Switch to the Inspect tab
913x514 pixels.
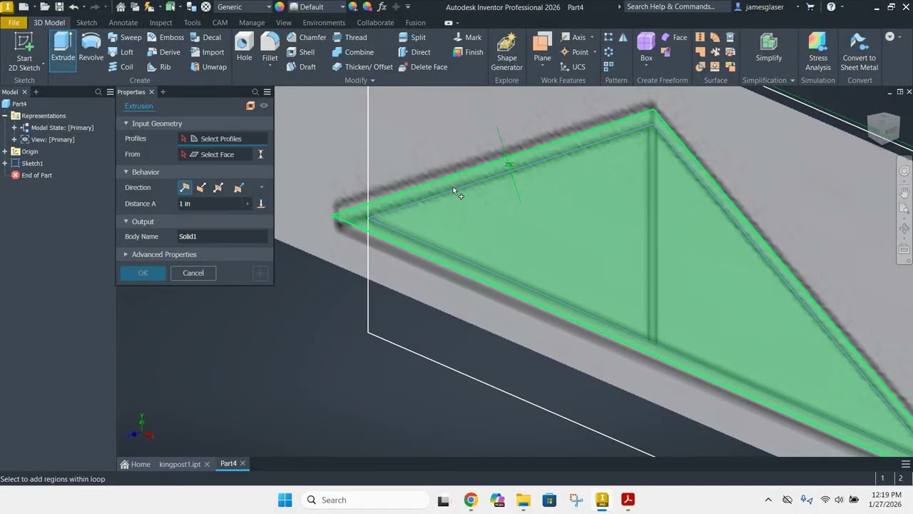coord(160,23)
